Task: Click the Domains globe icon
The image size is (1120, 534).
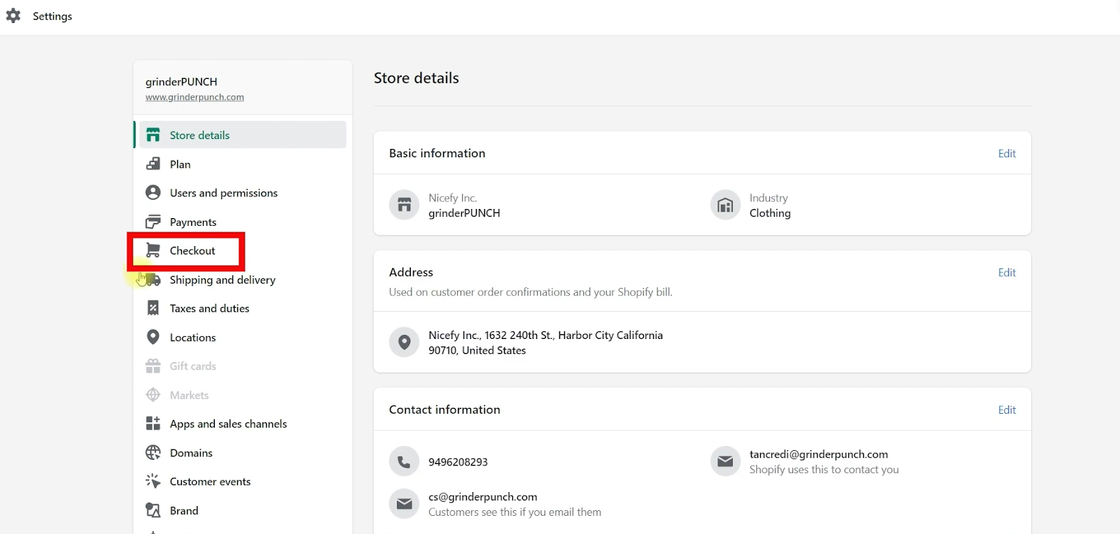Action: pos(153,453)
